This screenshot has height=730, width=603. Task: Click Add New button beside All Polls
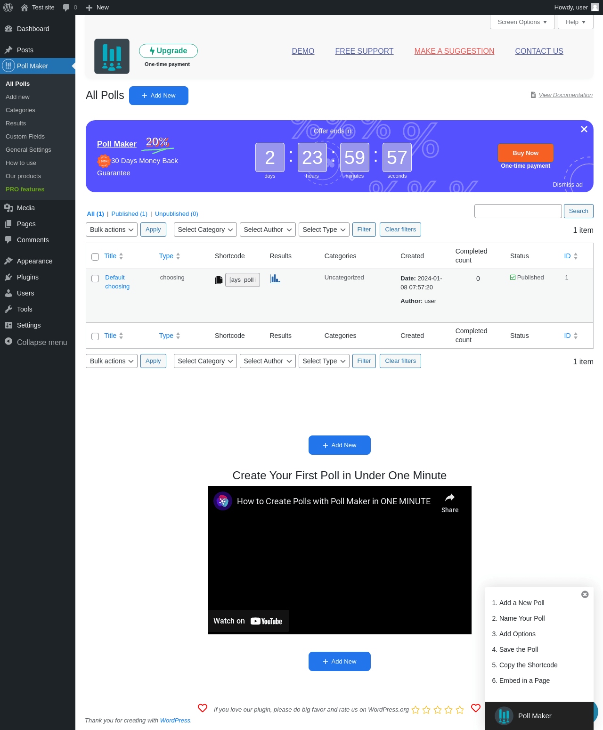[x=159, y=96]
